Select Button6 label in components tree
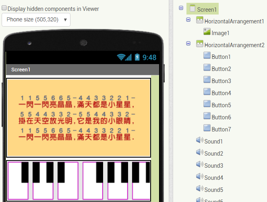267x202 pixels. 221,117
